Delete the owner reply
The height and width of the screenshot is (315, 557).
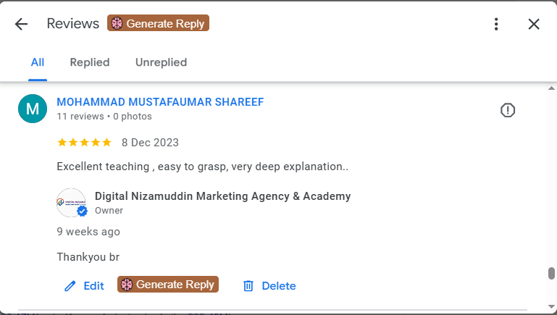[x=269, y=285]
